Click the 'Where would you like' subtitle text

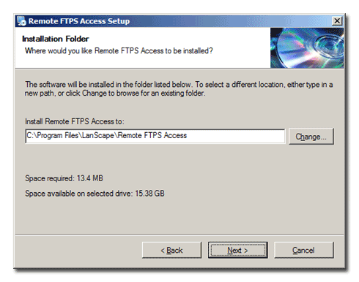pyautogui.click(x=119, y=50)
